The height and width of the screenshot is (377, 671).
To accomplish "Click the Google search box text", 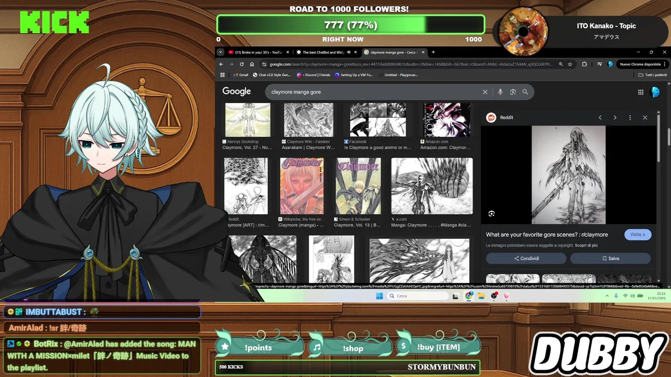I will click(296, 92).
